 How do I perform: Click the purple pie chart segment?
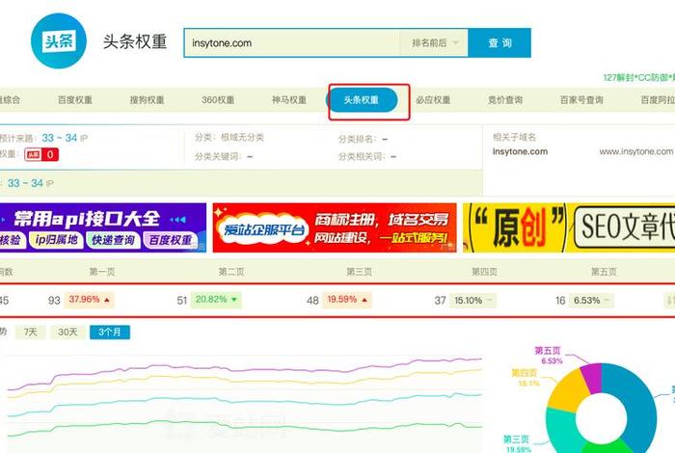click(593, 377)
